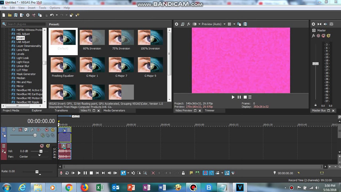
Task: Solo video track 1
Action: tap(53, 130)
